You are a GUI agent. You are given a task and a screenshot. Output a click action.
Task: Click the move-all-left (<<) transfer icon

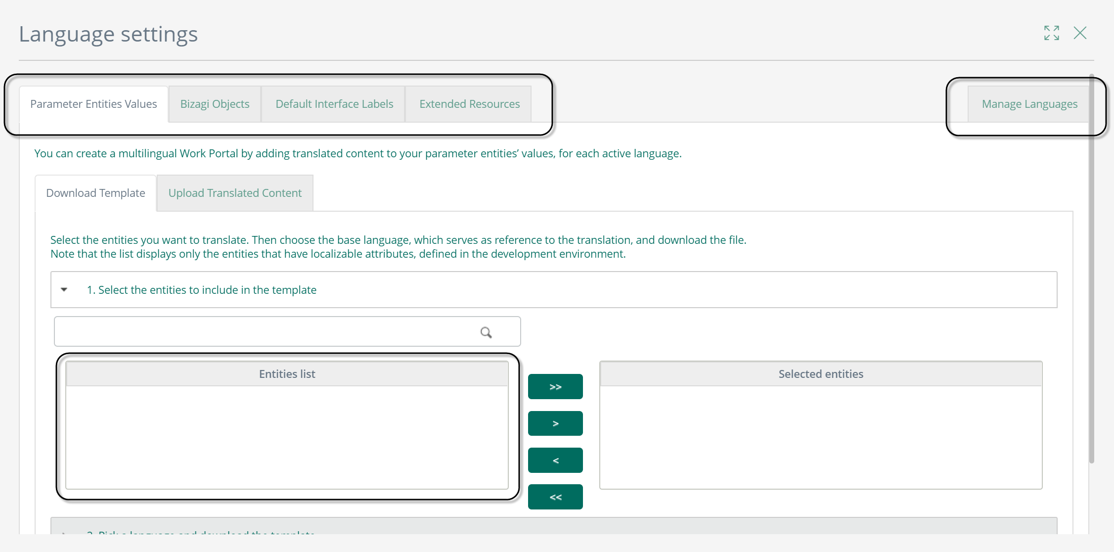pyautogui.click(x=556, y=496)
